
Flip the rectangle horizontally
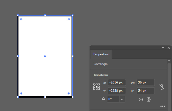tap(141, 99)
